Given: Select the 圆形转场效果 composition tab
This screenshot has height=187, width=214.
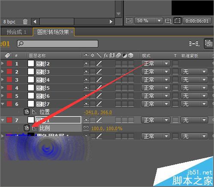Looking at the screenshot, I should [53, 32].
